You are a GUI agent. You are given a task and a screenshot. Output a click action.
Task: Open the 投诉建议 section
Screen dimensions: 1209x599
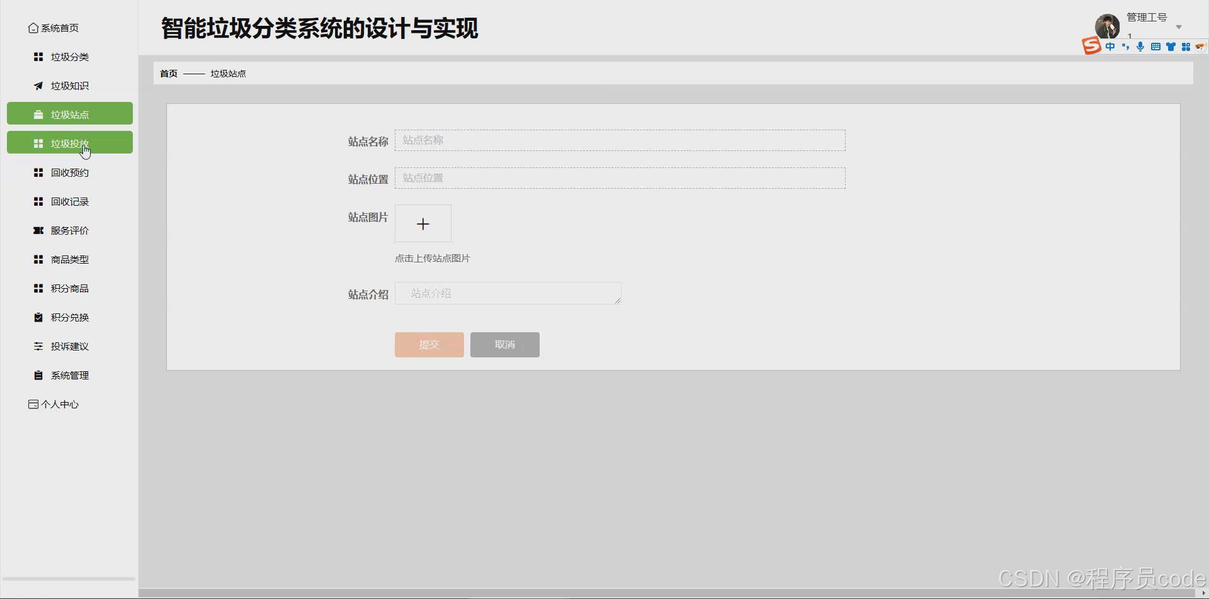69,346
